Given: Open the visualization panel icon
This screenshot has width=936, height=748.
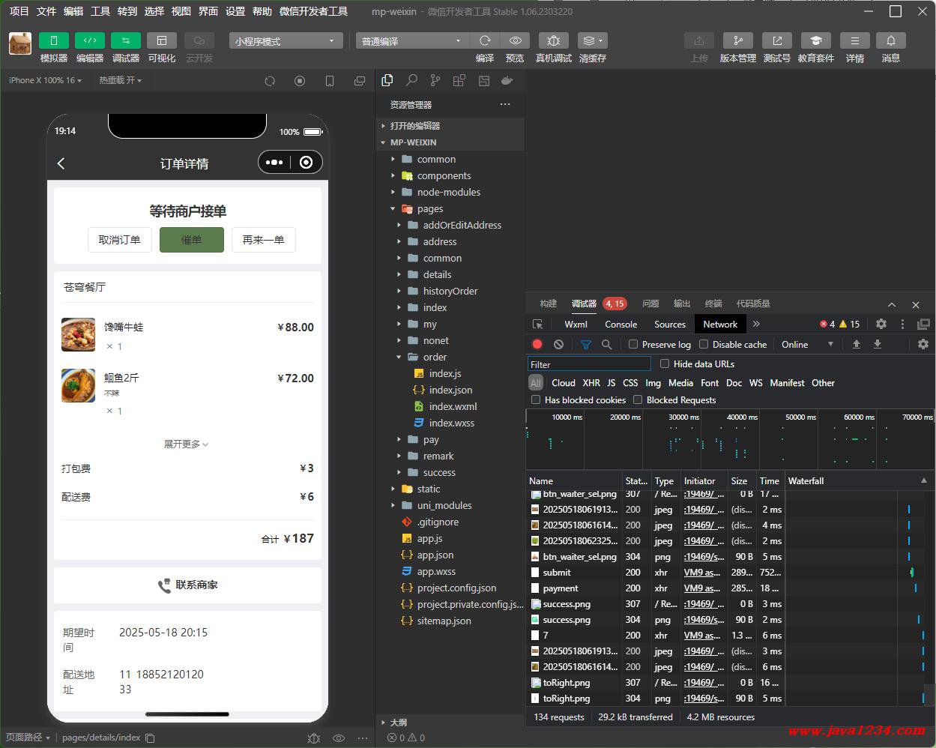Looking at the screenshot, I should point(161,40).
